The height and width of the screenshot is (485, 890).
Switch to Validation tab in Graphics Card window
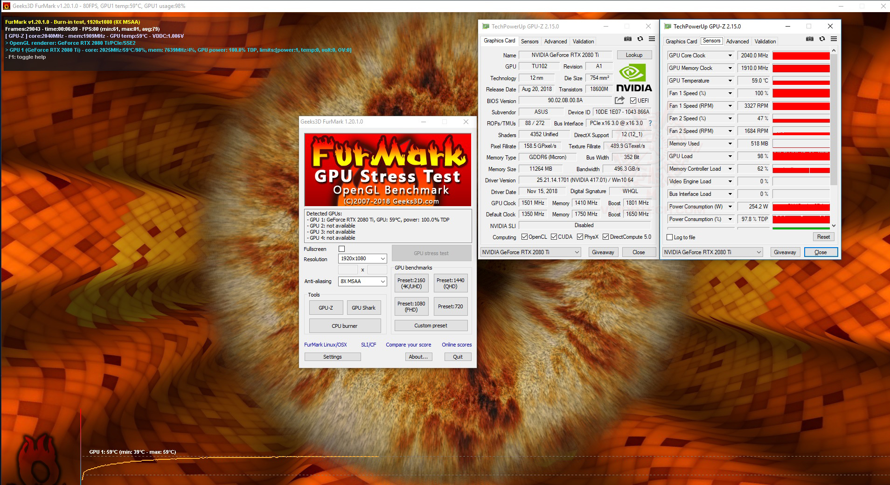(x=583, y=42)
